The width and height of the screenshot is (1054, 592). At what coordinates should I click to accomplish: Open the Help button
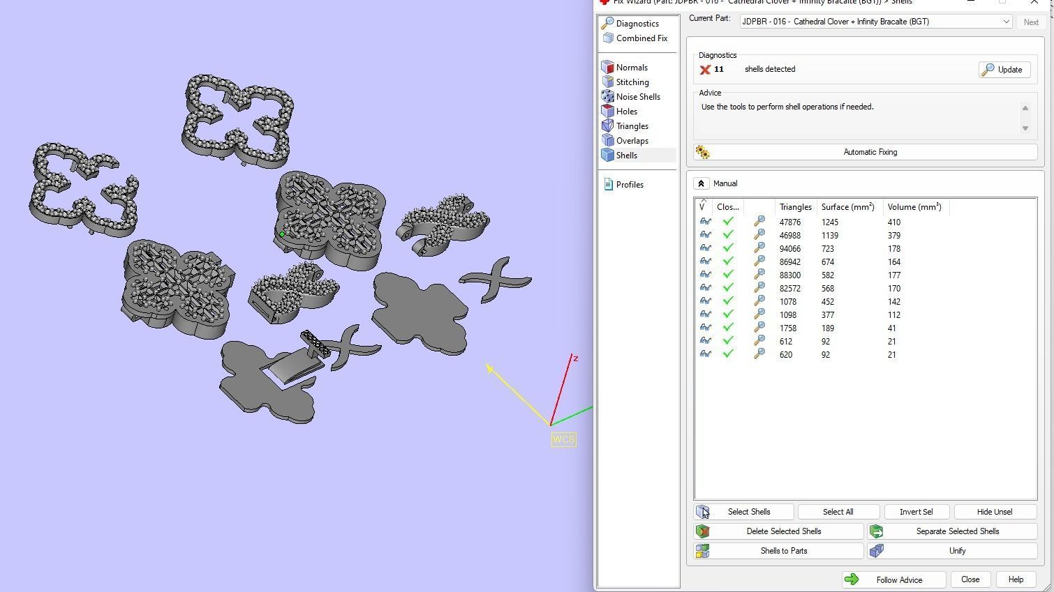[x=1016, y=580]
